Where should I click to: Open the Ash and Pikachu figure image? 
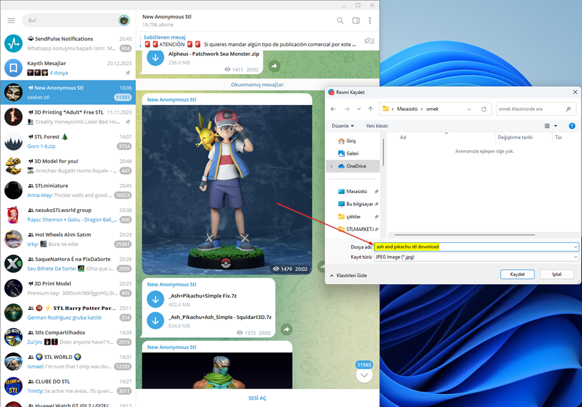pos(227,190)
